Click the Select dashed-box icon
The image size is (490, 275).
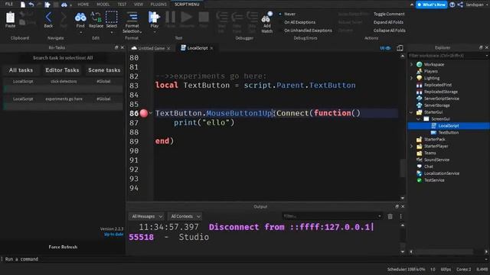point(111,17)
